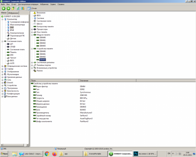
Task: Select the ЦП item
Action: coord(11,44)
